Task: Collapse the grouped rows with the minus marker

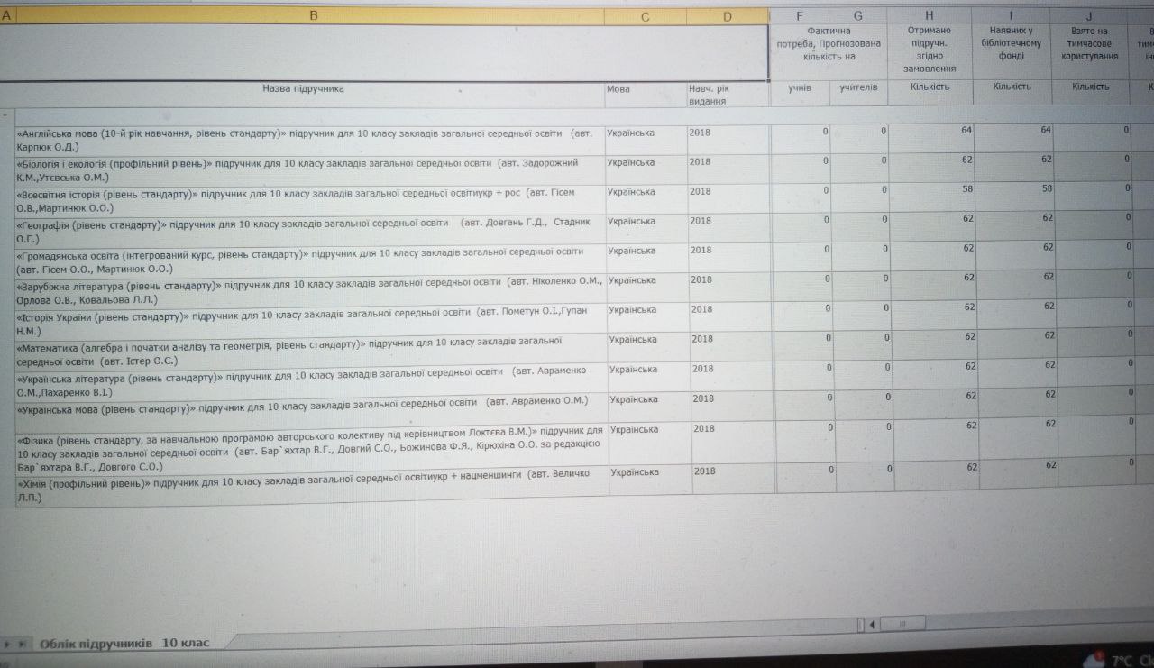Action: 5,116
